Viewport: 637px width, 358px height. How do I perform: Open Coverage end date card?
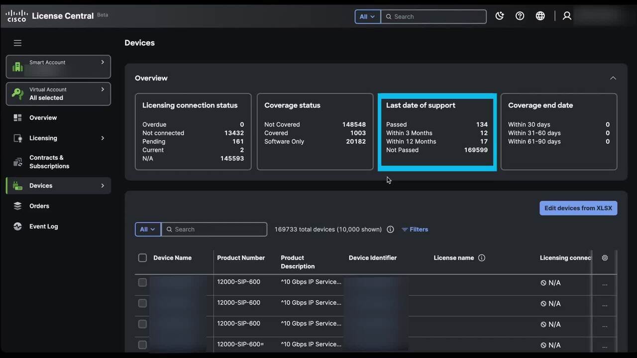(x=559, y=132)
